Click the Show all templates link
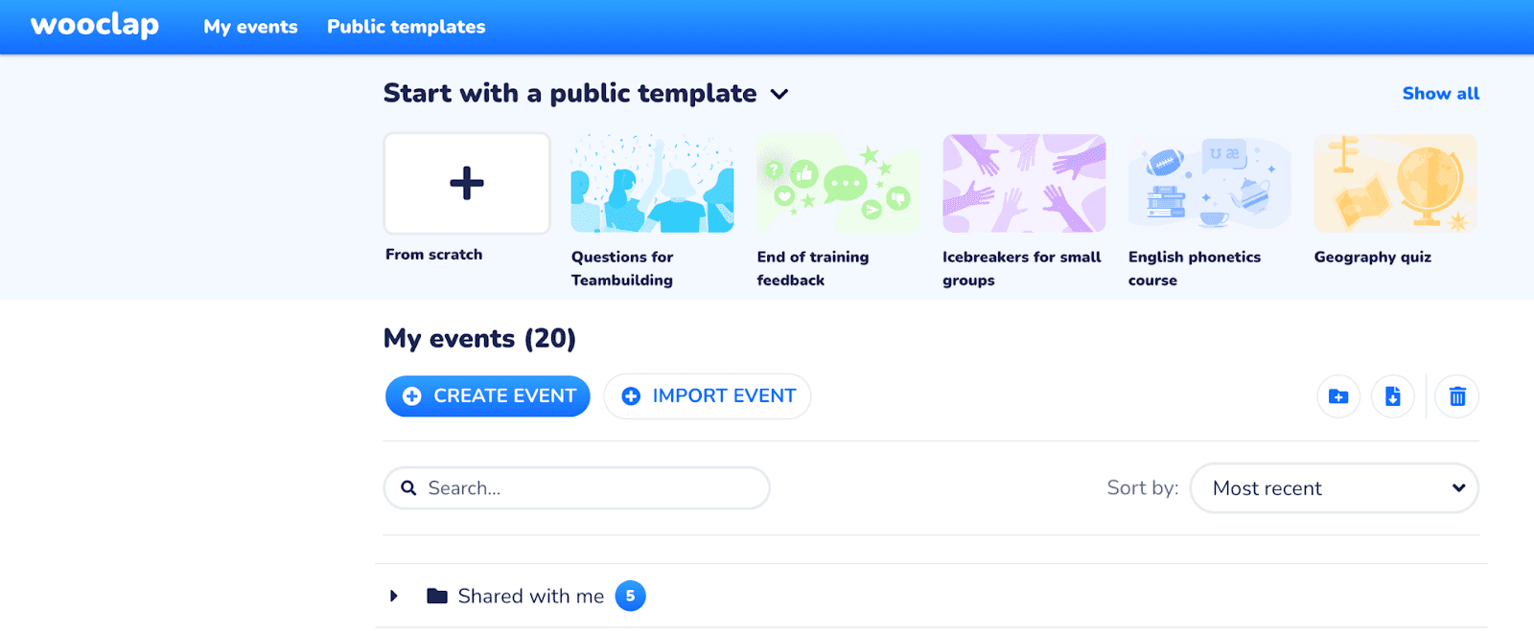1534x631 pixels. click(x=1440, y=94)
